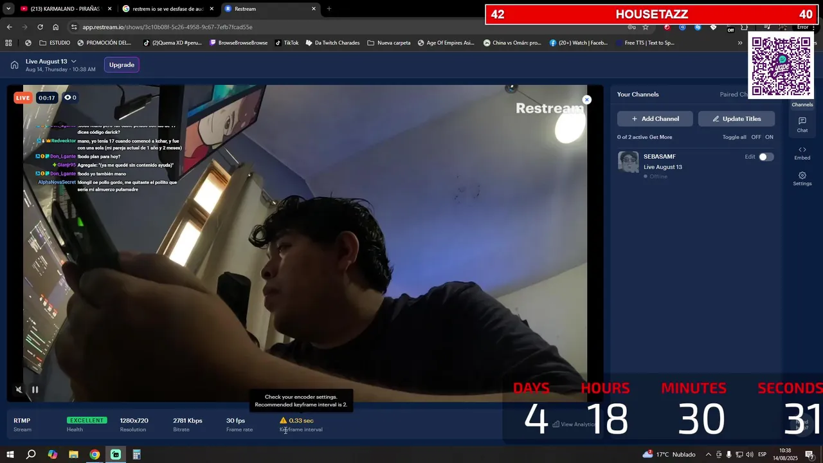Open the Windows notification center
The height and width of the screenshot is (463, 823).
[809, 455]
